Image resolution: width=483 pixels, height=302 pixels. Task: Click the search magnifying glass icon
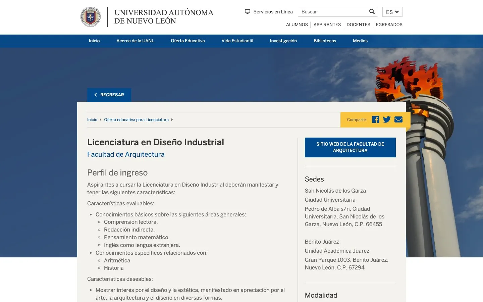372,11
